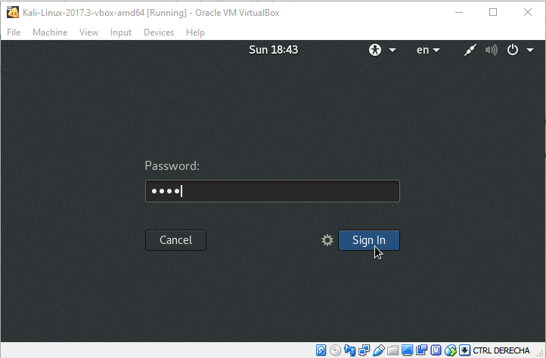This screenshot has height=358, width=546.
Task: Open the accessibility options dropdown
Action: tap(382, 50)
